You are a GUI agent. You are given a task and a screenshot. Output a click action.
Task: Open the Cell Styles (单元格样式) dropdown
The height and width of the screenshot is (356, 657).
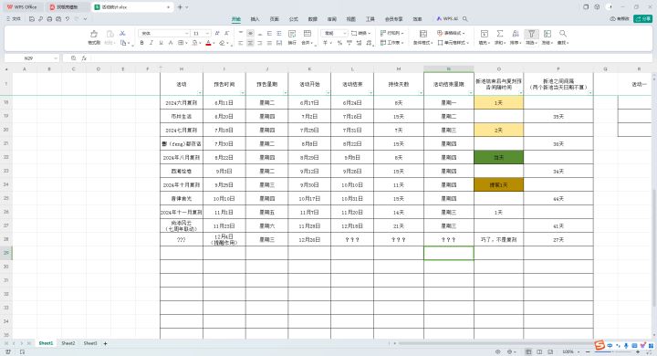[x=454, y=43]
